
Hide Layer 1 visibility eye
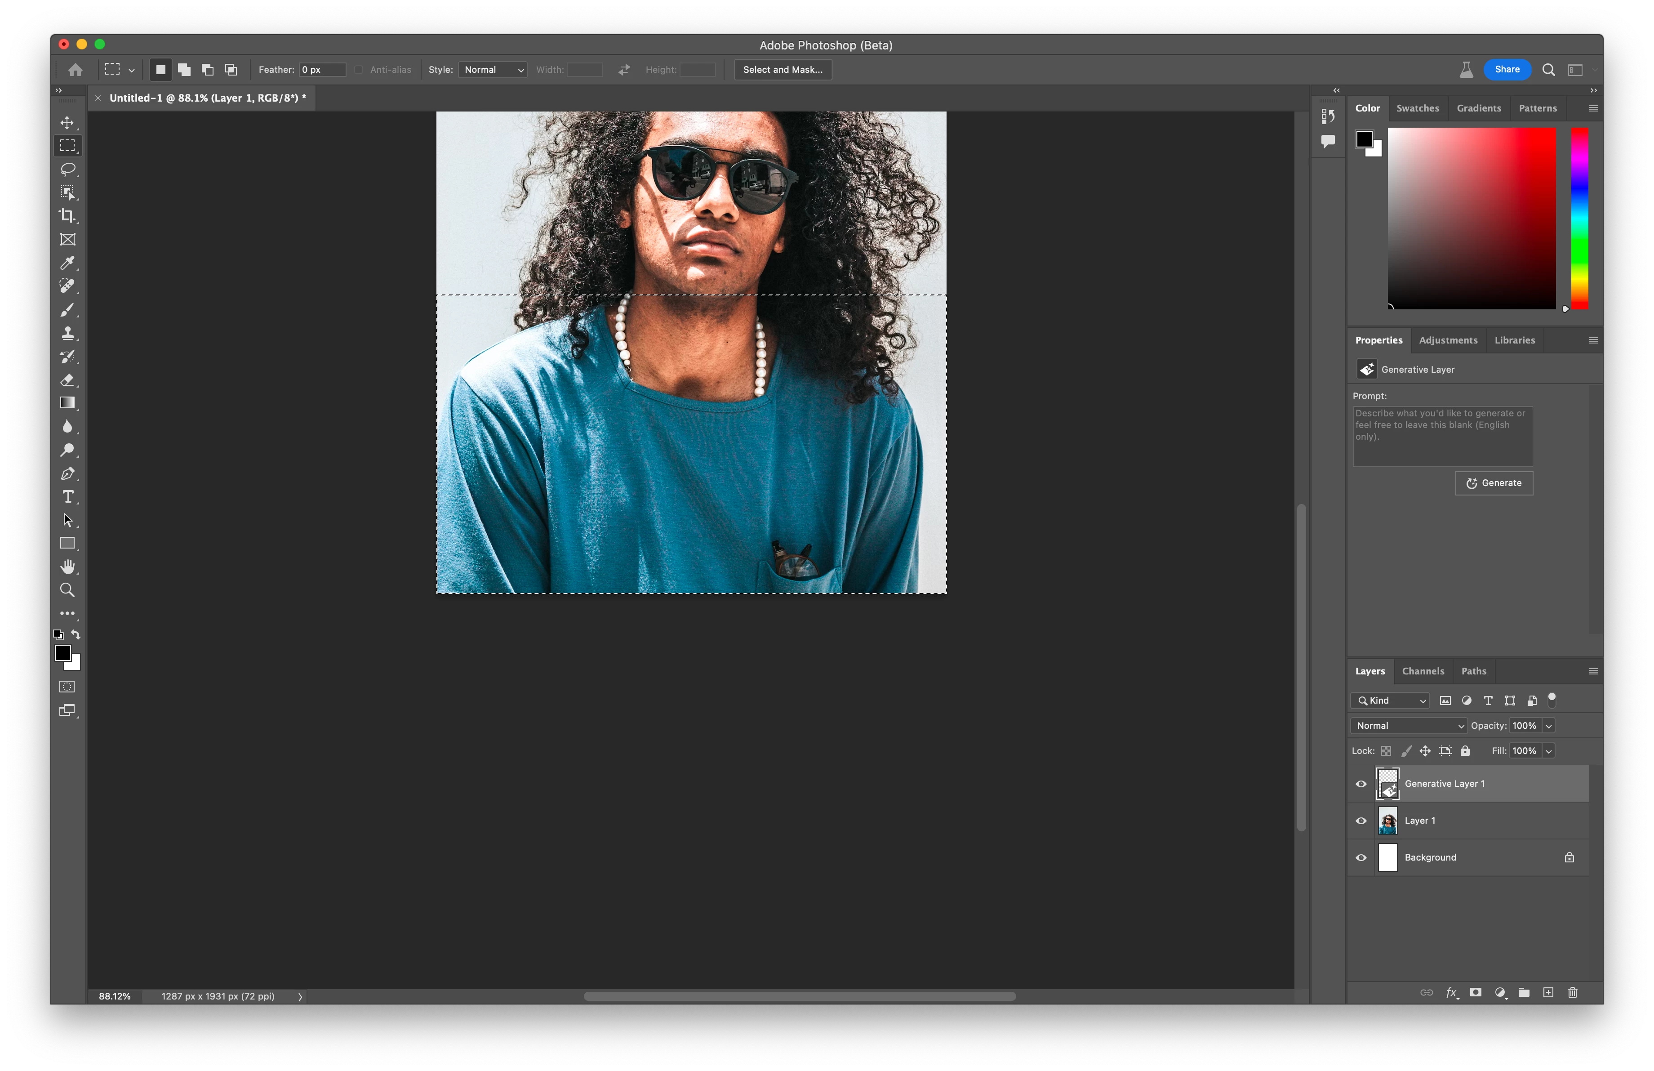point(1361,821)
